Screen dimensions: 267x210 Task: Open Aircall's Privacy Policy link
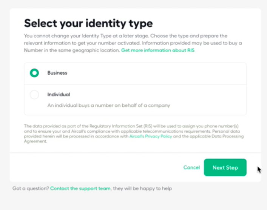click(151, 136)
